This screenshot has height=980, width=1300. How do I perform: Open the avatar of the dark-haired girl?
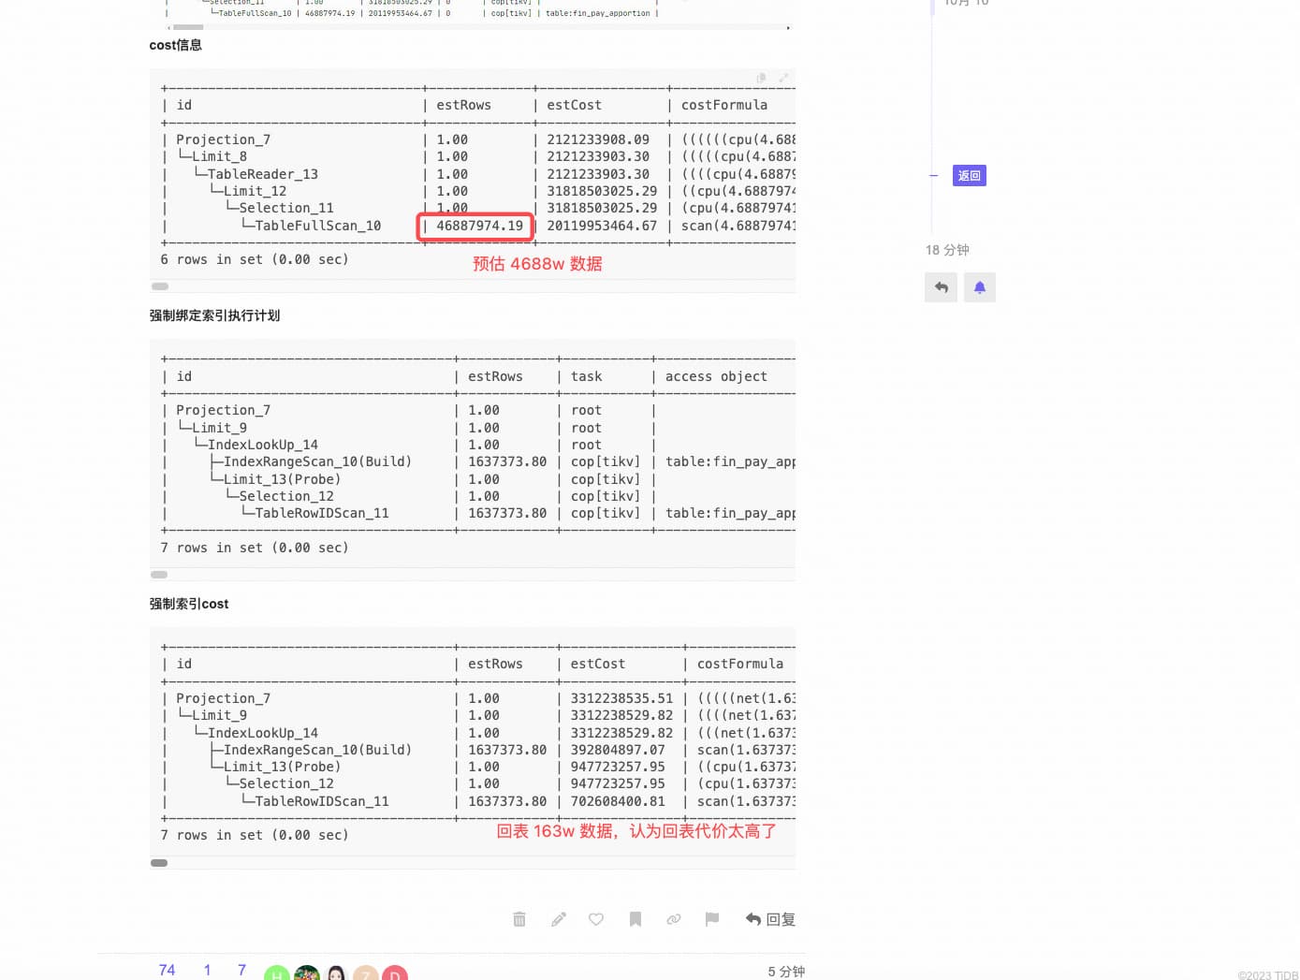pos(336,973)
